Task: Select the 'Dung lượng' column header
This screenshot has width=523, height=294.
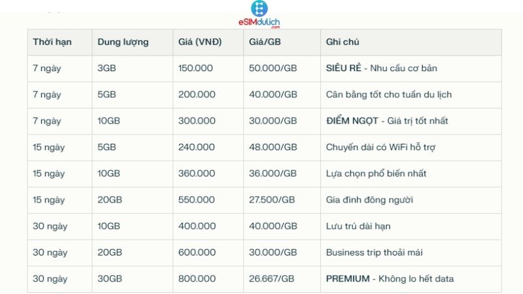Action: point(123,42)
